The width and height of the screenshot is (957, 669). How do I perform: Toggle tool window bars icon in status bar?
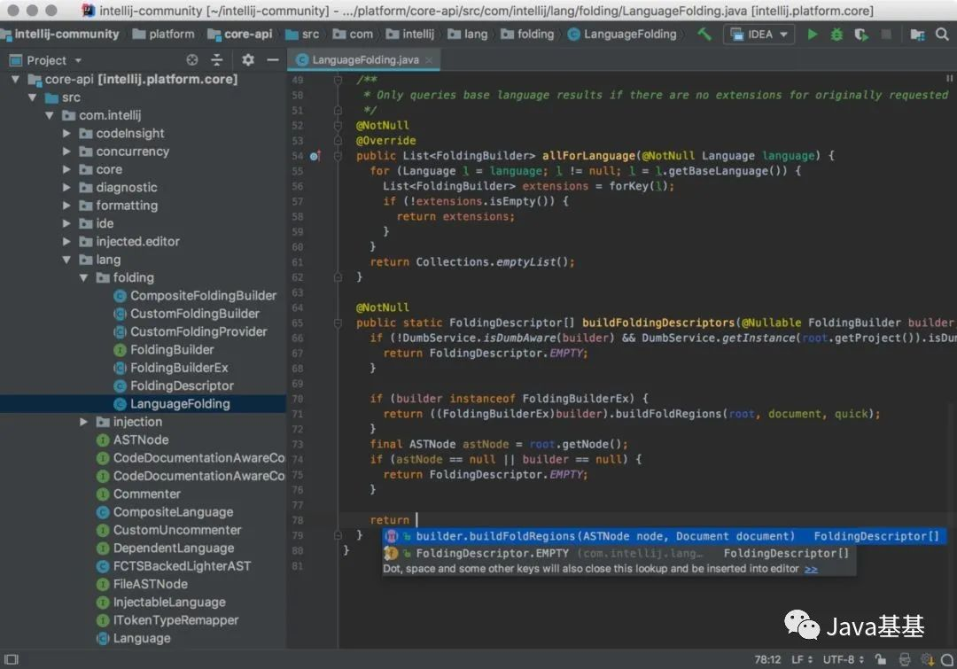click(x=12, y=659)
